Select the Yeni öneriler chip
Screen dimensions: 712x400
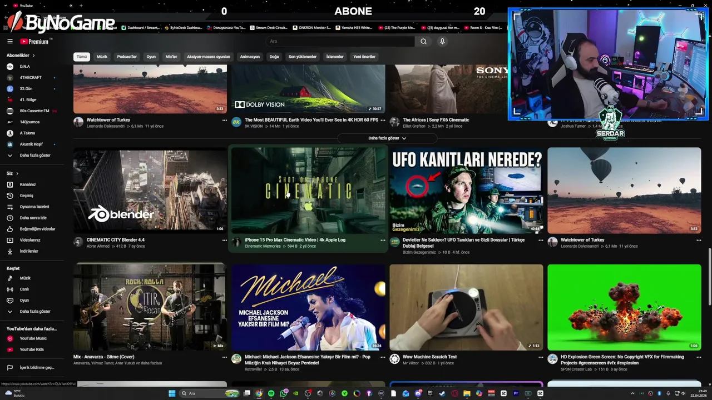click(x=364, y=57)
